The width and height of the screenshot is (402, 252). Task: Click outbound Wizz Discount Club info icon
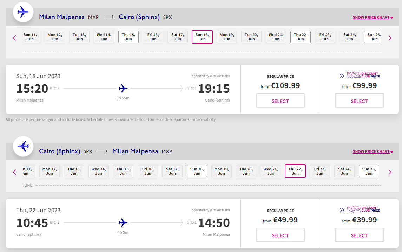click(342, 76)
